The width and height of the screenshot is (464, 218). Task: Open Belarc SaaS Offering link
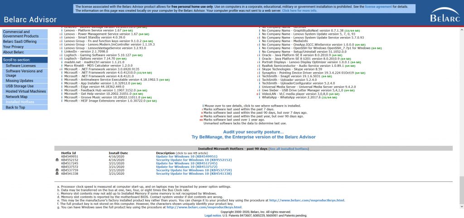click(24, 42)
